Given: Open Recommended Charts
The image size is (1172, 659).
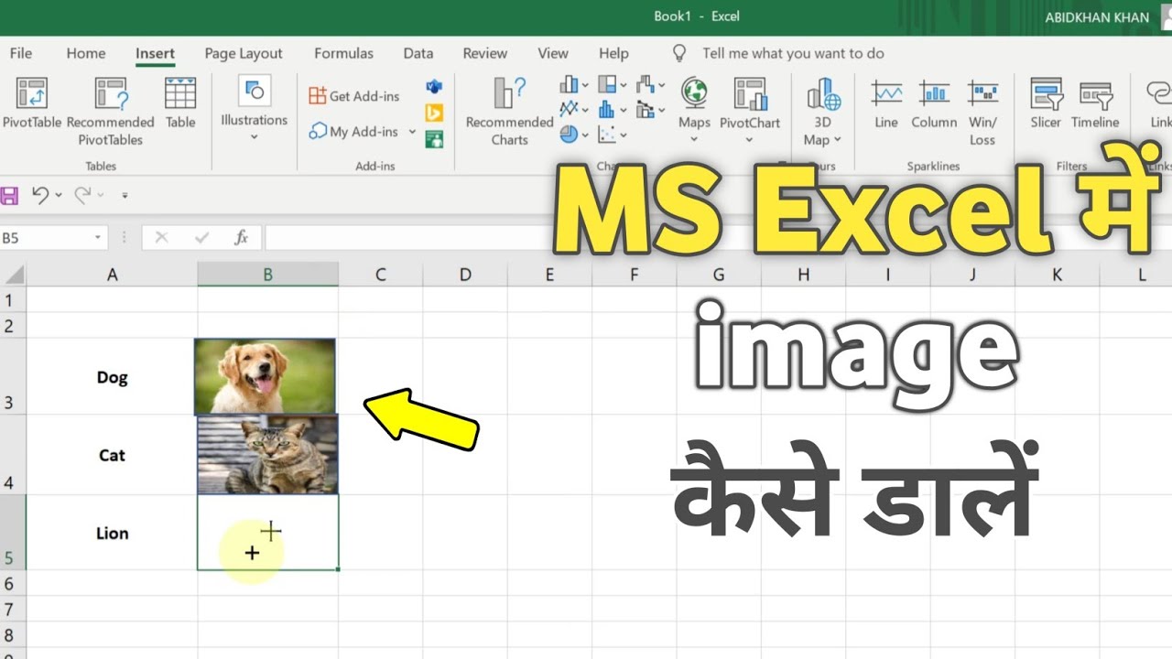Looking at the screenshot, I should coord(509,112).
